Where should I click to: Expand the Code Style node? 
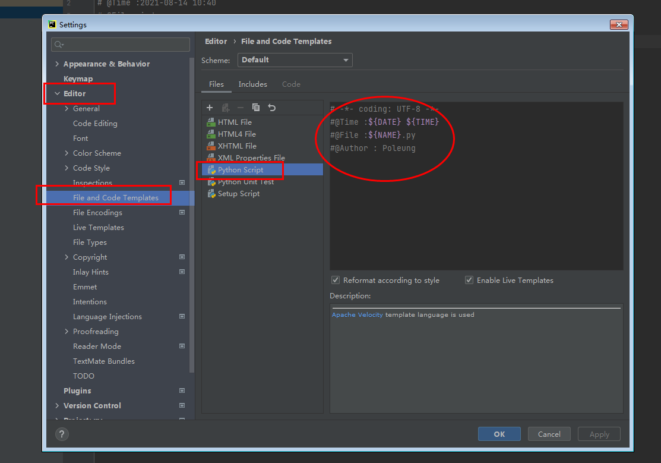[x=67, y=168]
